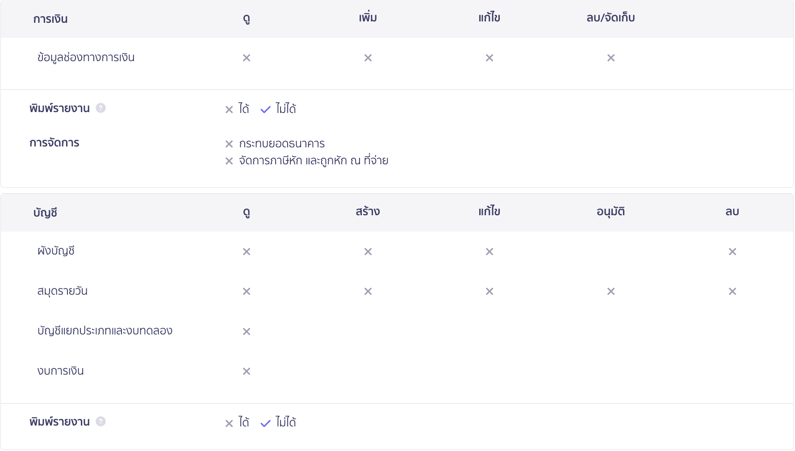Toggle เพิ่ม permission for ข้อมูลช่องทางการเงิน
Viewport: 795px width, 451px height.
pos(368,57)
